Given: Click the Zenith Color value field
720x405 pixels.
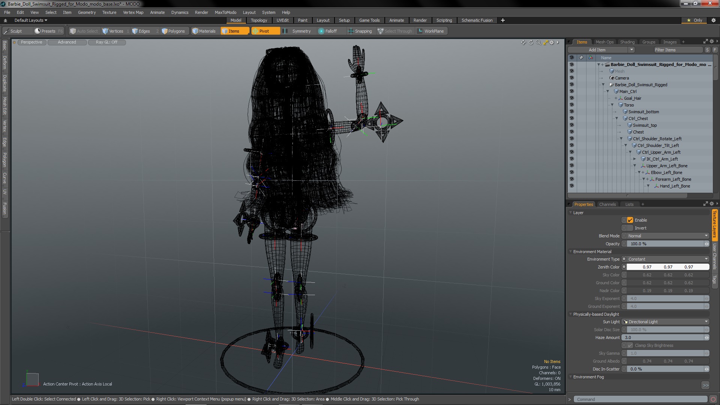Looking at the screenshot, I should [x=668, y=267].
